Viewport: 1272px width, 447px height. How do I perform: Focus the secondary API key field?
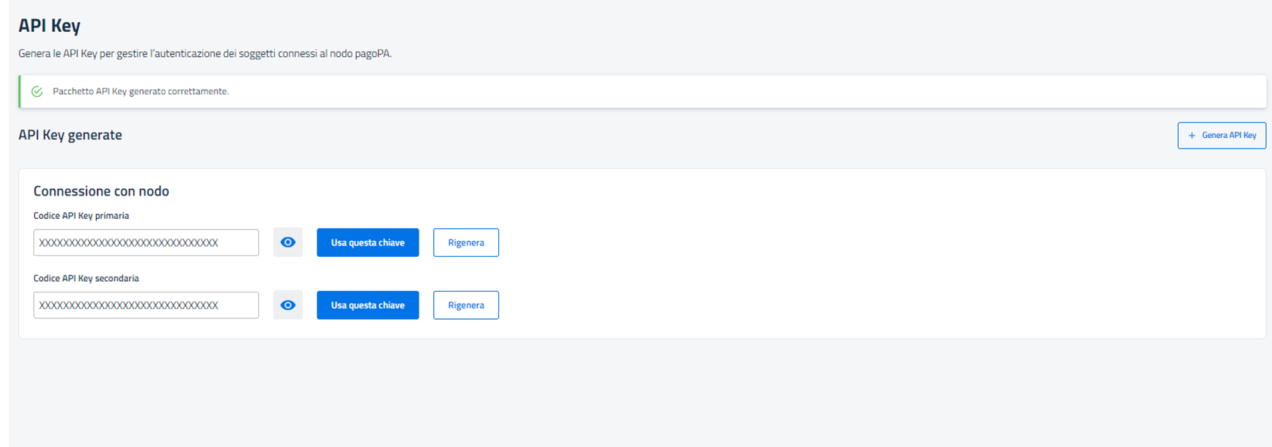[x=146, y=305]
